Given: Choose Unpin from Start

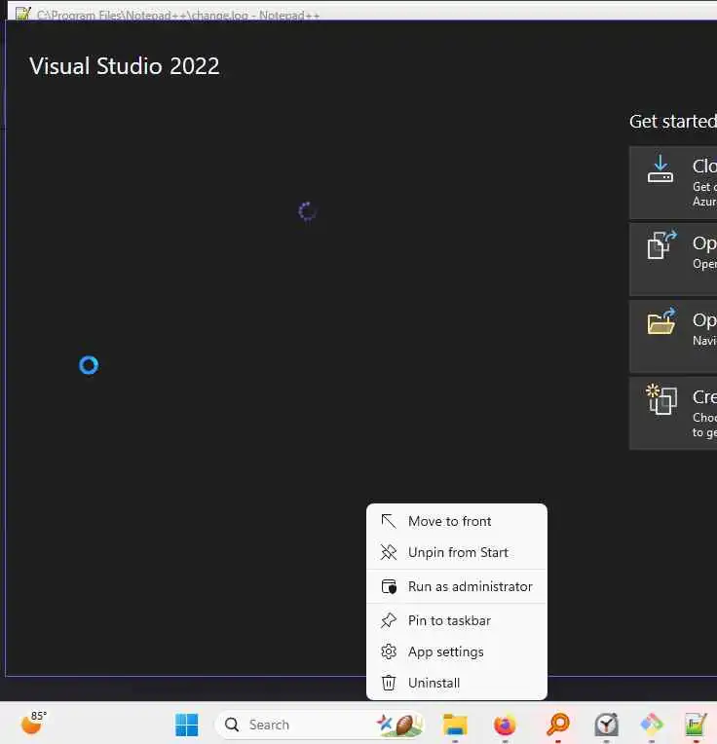Looking at the screenshot, I should pyautogui.click(x=456, y=552).
